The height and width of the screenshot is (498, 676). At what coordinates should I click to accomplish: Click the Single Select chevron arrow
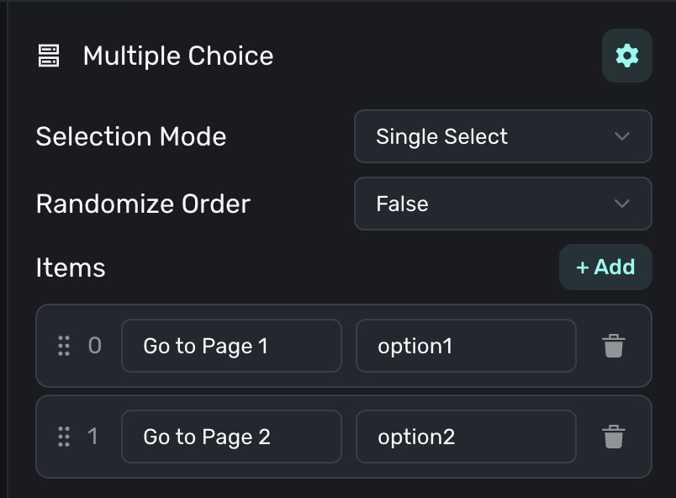coord(622,136)
